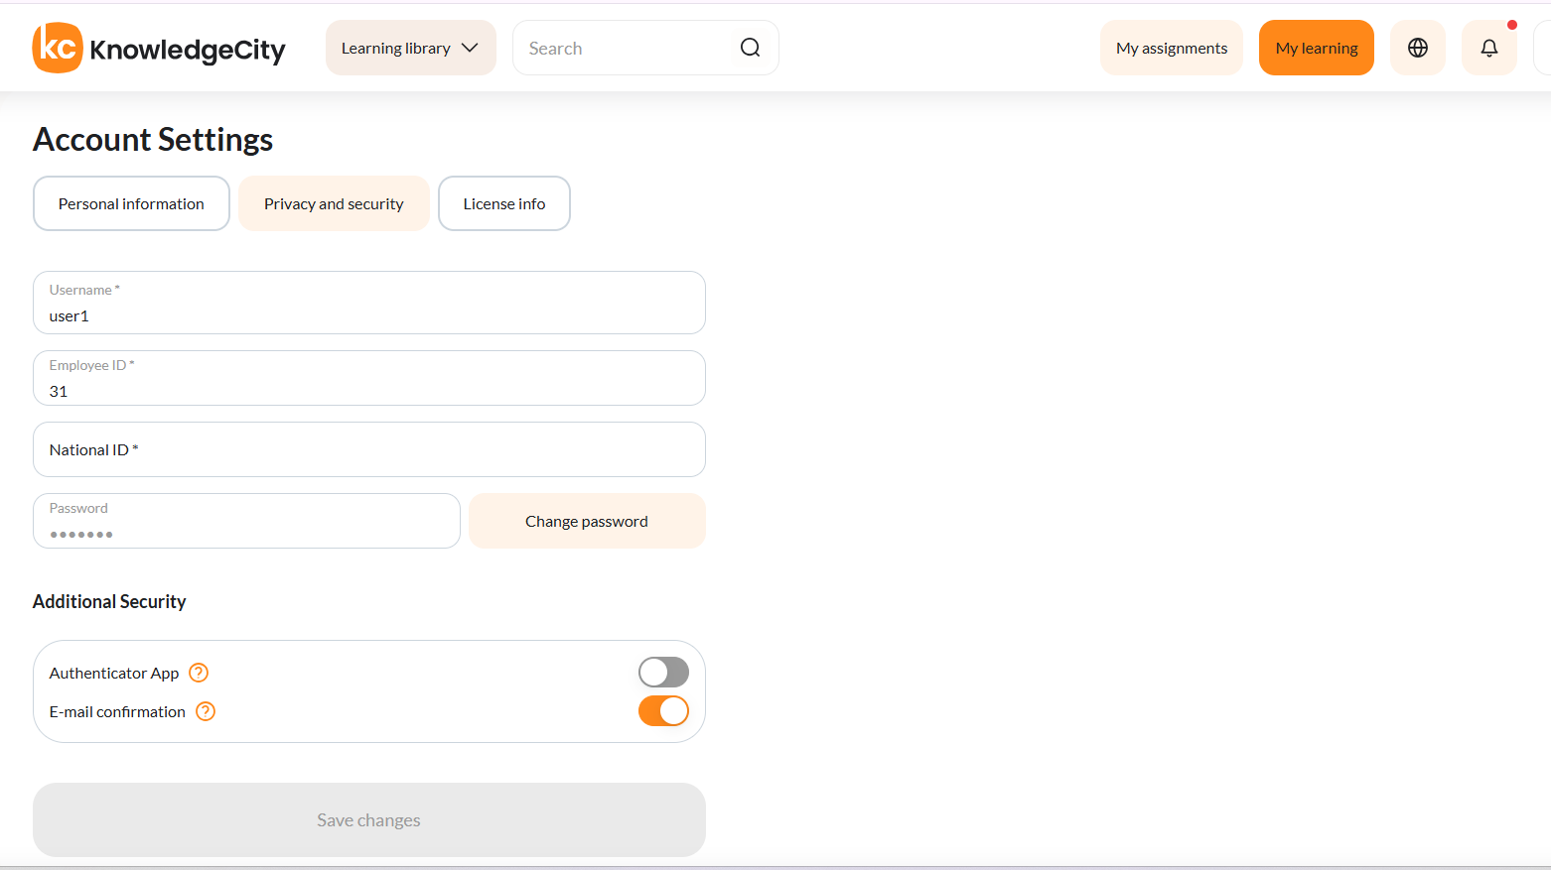1551x870 pixels.
Task: Open the License info tab
Action: [504, 203]
